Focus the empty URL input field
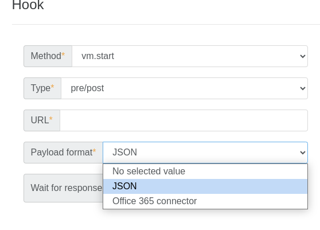The width and height of the screenshot is (320, 230). [184, 120]
